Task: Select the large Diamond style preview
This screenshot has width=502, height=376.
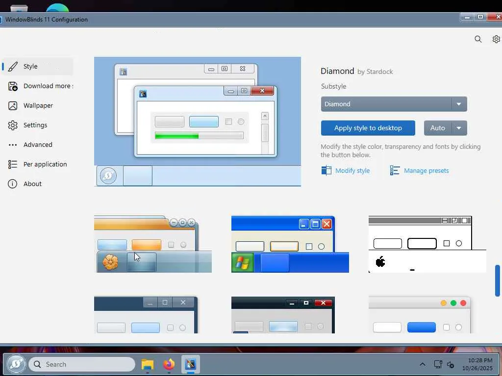Action: [x=198, y=121]
